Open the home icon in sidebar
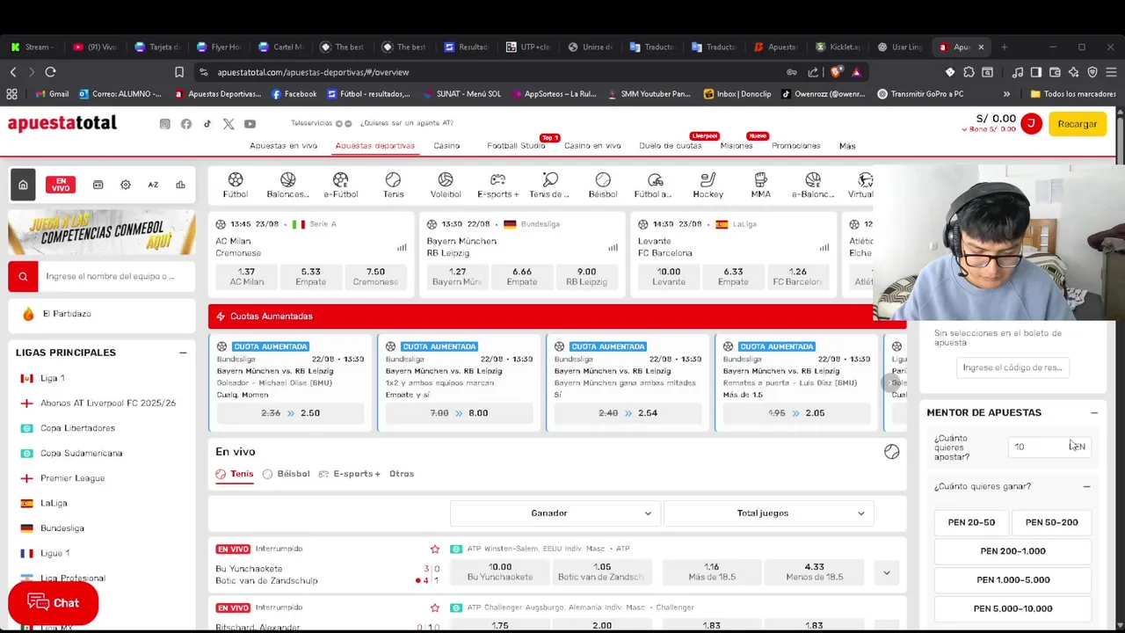 [23, 185]
